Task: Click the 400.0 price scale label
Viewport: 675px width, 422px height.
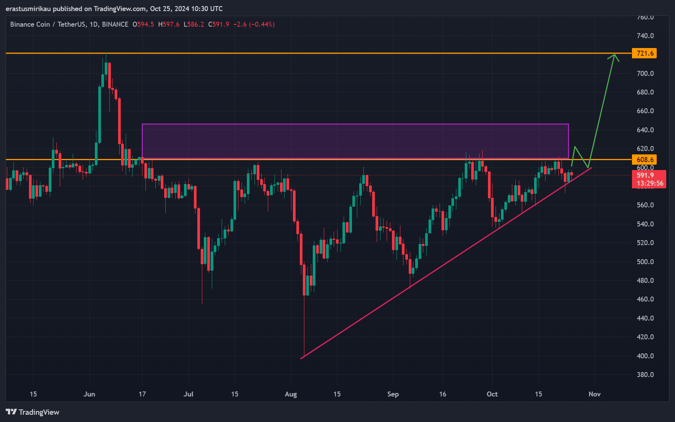Action: tap(645, 356)
